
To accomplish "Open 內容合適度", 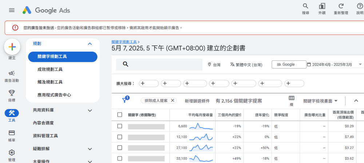I will (x=43, y=123).
